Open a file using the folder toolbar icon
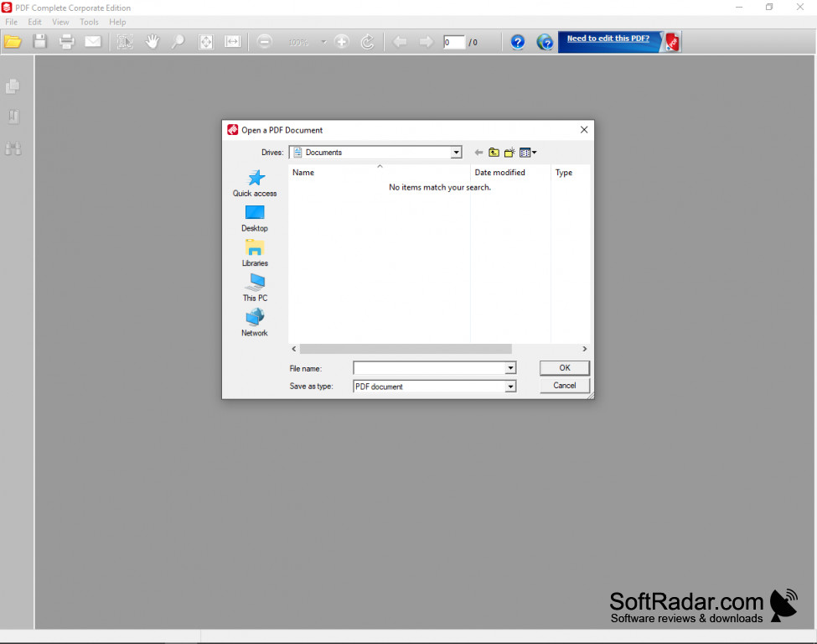Image resolution: width=817 pixels, height=644 pixels. tap(14, 41)
